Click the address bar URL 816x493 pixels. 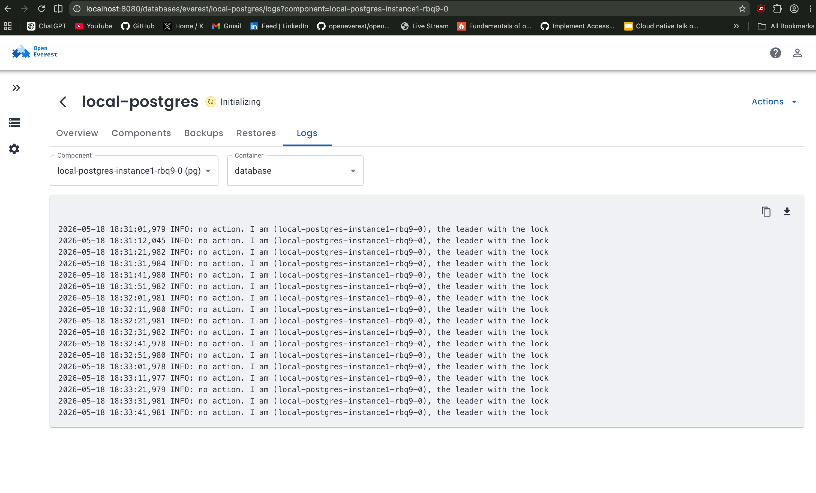click(267, 9)
